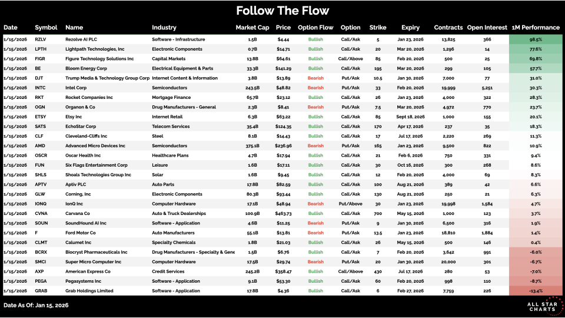The height and width of the screenshot is (318, 565).
Task: Click the 98.5% performance cell
Action: pos(535,39)
